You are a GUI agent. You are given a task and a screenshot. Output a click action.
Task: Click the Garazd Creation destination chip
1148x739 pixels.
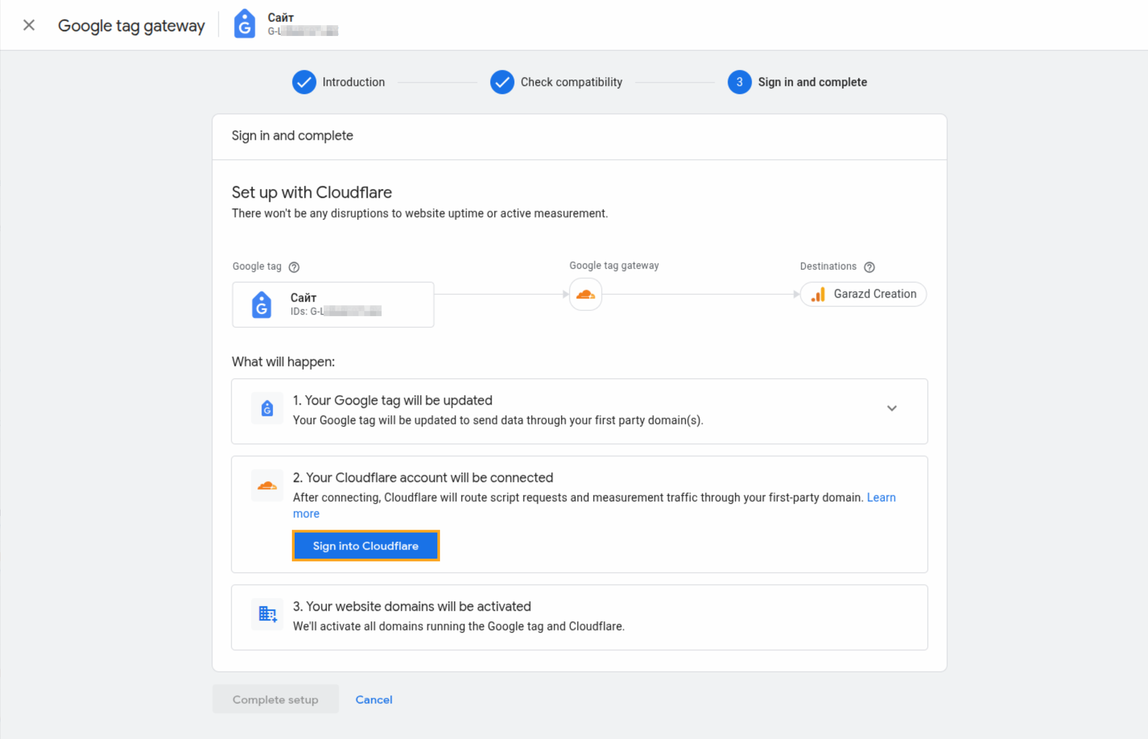click(863, 294)
